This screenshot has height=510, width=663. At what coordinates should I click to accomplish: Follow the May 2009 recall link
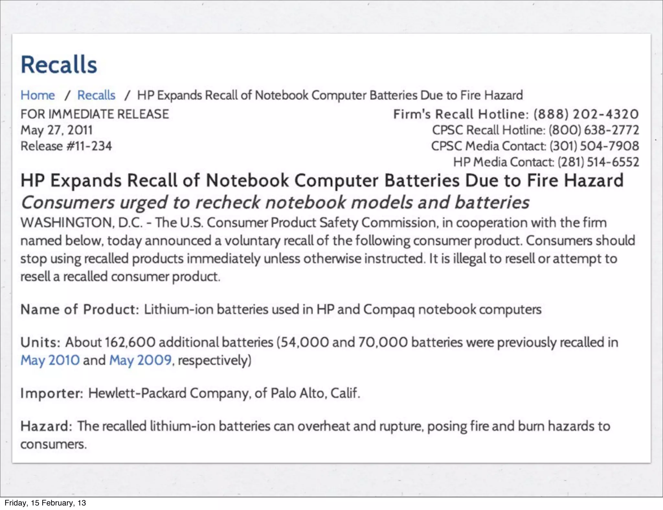140,360
